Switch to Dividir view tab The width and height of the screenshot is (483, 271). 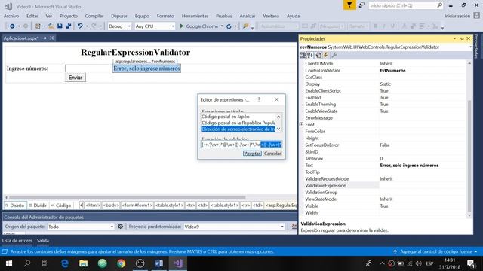37,206
